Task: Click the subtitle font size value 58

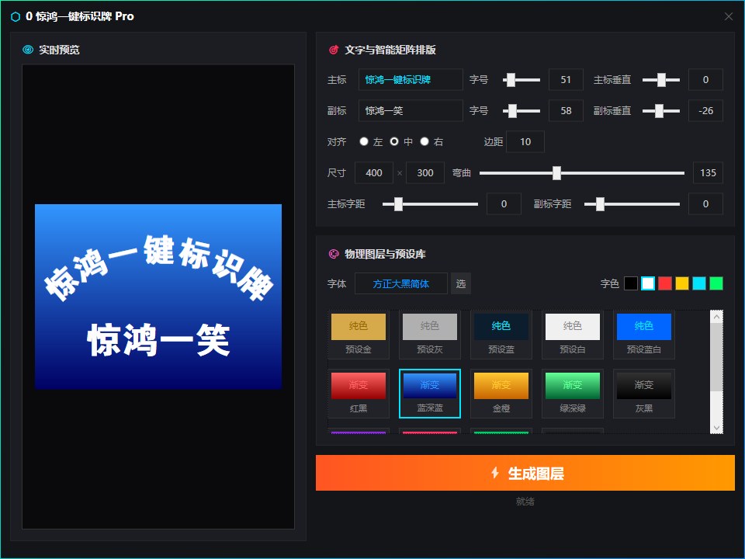Action: point(566,110)
